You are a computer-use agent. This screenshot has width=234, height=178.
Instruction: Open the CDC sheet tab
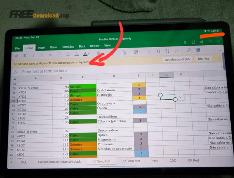point(173,161)
